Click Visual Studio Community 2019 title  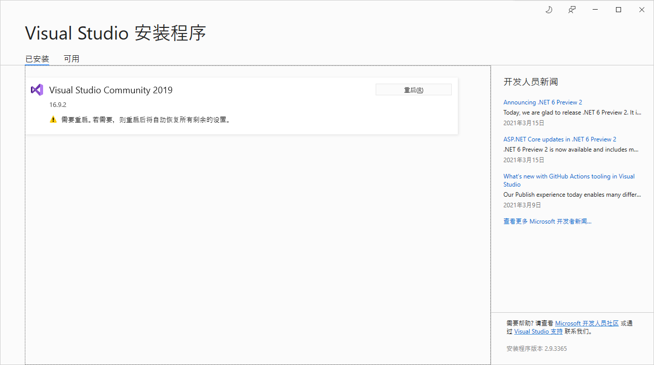coord(111,90)
